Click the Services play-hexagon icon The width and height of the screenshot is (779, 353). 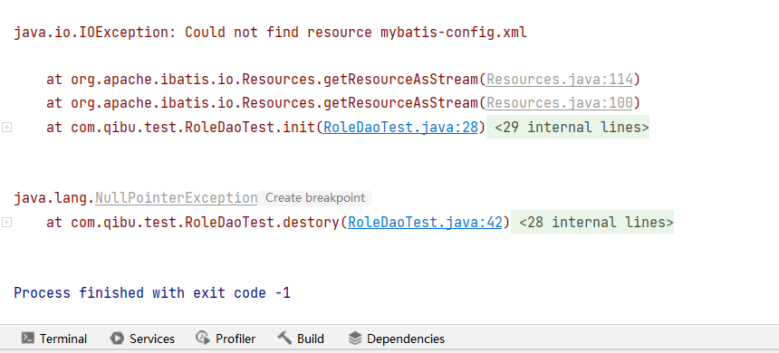click(117, 339)
